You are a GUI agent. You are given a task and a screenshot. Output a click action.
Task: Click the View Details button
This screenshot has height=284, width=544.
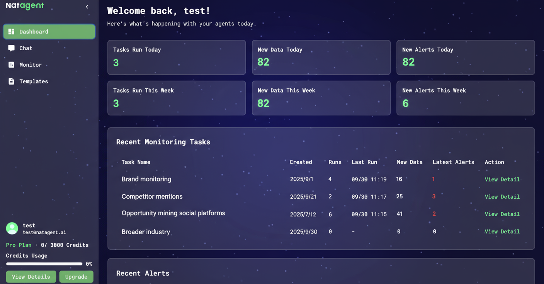[31, 277]
